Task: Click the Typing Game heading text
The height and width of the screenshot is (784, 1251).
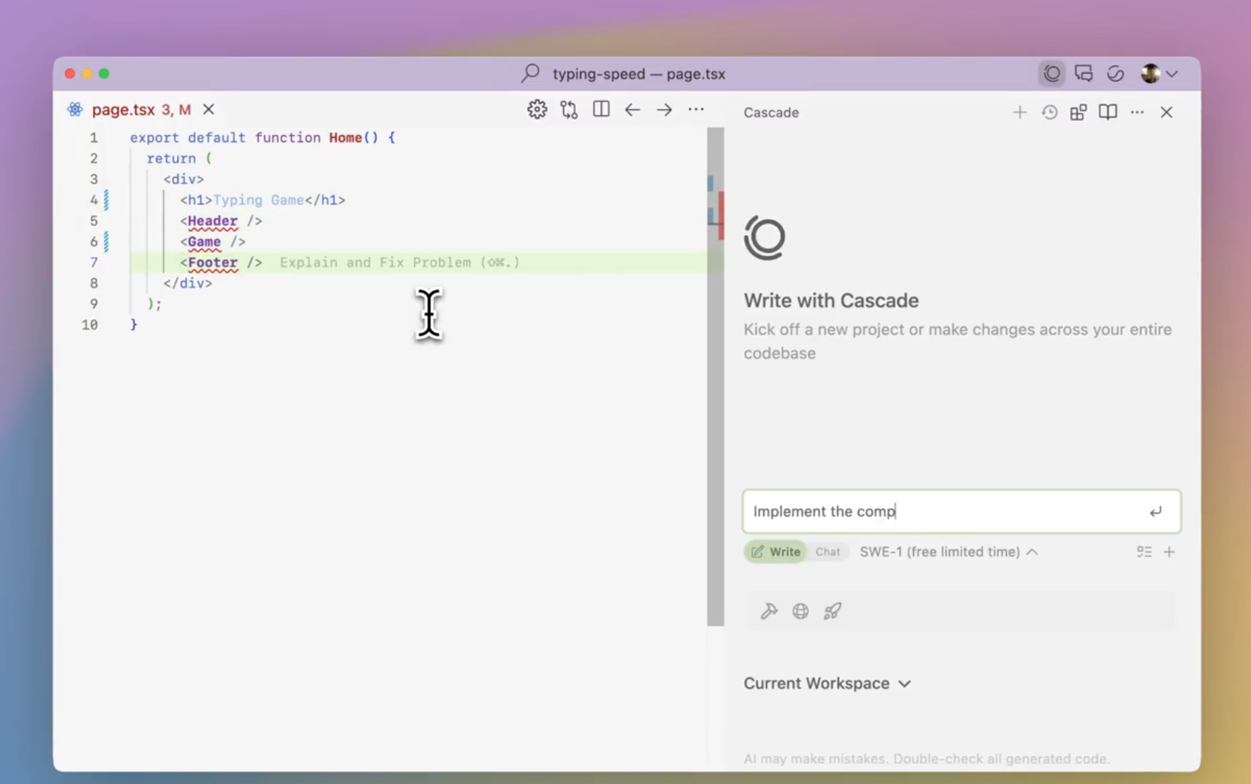Action: [258, 200]
